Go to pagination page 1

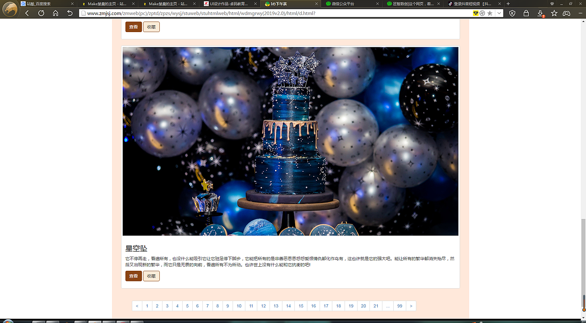point(147,306)
